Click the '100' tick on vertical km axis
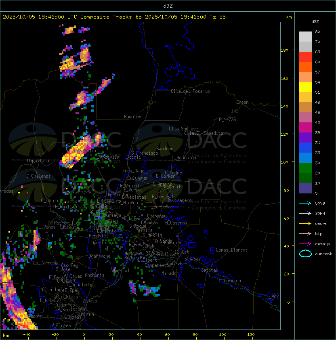This screenshot has width=336, height=340. [x=284, y=162]
